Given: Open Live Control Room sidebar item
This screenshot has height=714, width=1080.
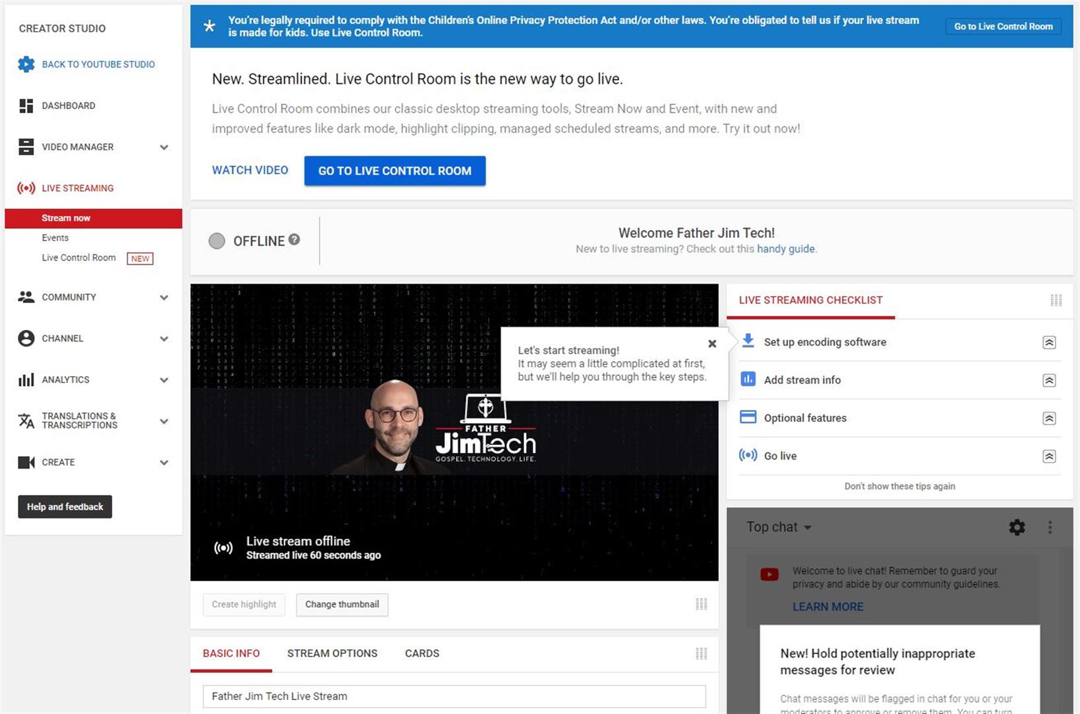Looking at the screenshot, I should 79,258.
